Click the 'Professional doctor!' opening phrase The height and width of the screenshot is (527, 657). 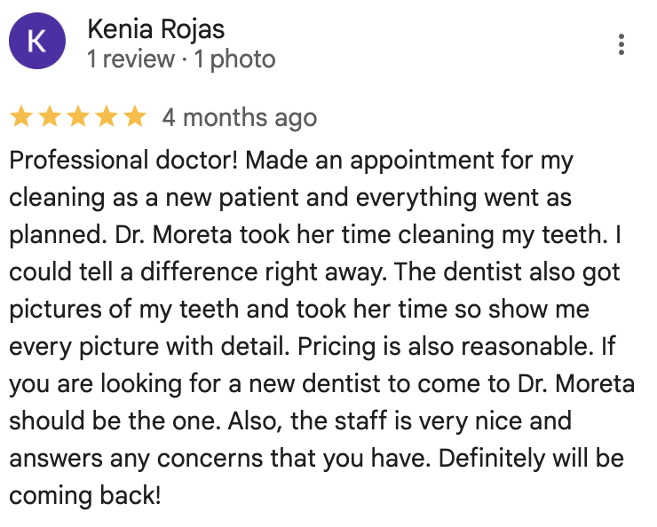[x=123, y=161]
